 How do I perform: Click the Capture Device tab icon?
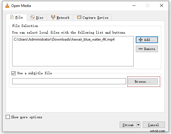tap(79, 17)
